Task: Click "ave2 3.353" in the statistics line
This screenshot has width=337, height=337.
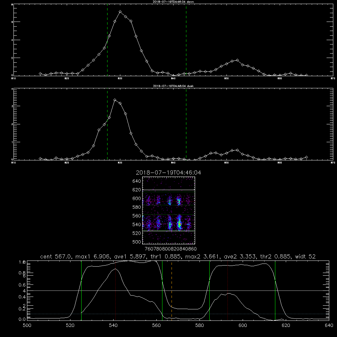Action: pos(240,256)
